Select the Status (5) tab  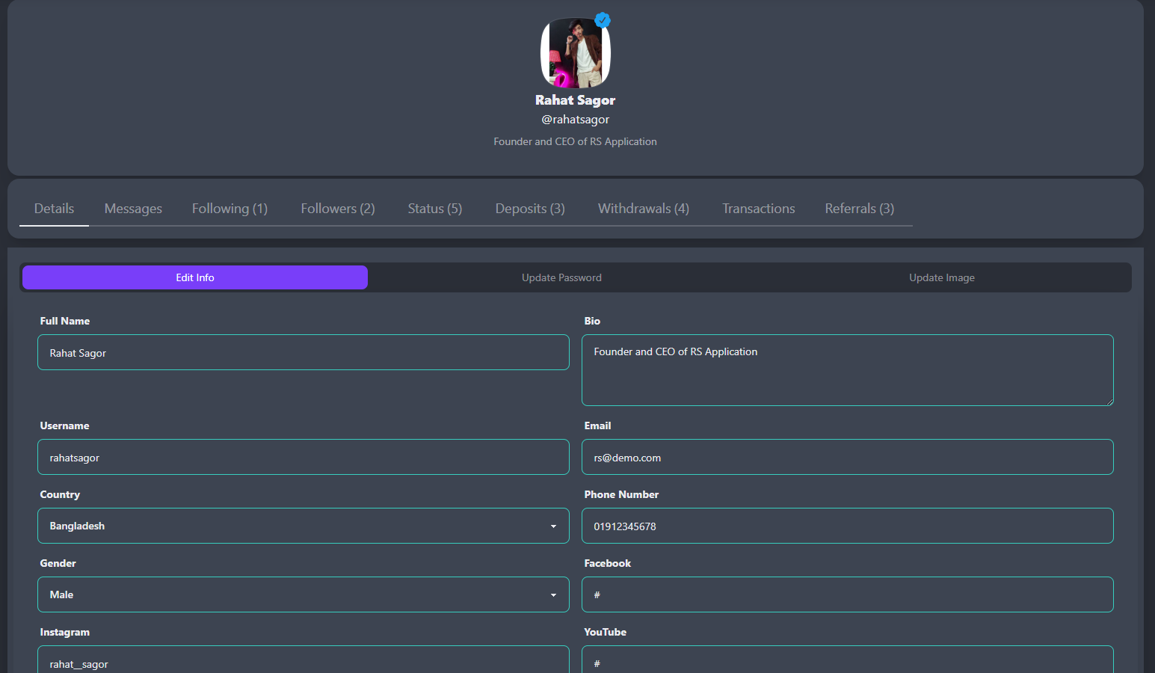tap(434, 208)
